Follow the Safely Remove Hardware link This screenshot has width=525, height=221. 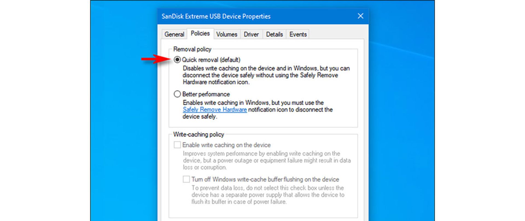pyautogui.click(x=215, y=109)
